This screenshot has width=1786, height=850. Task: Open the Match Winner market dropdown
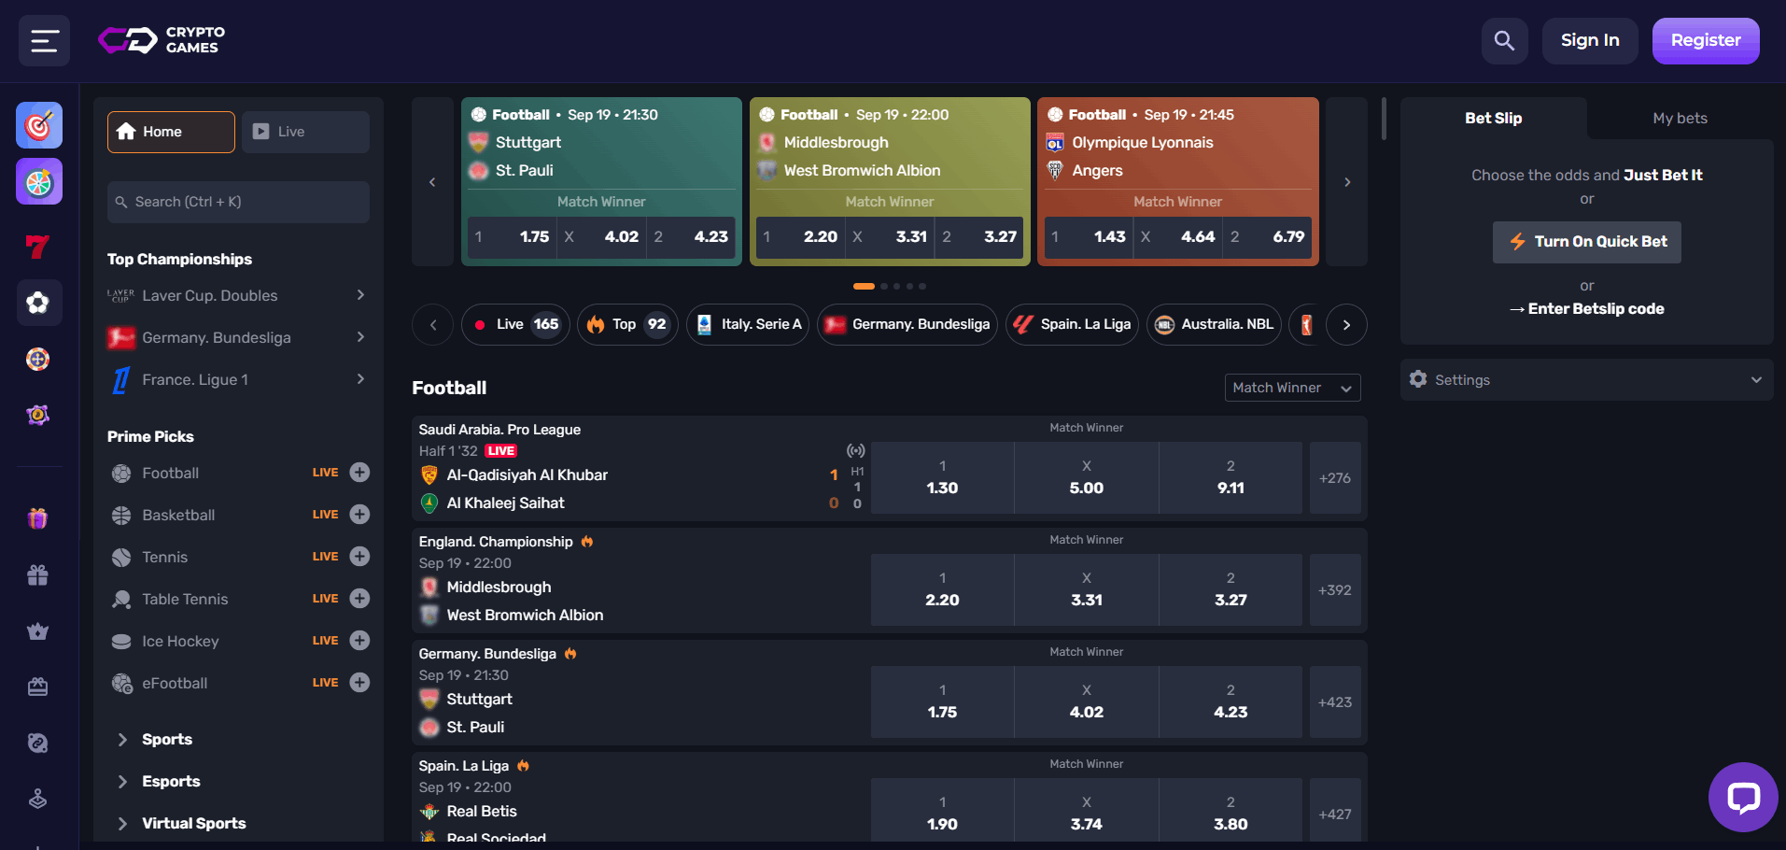coord(1292,388)
